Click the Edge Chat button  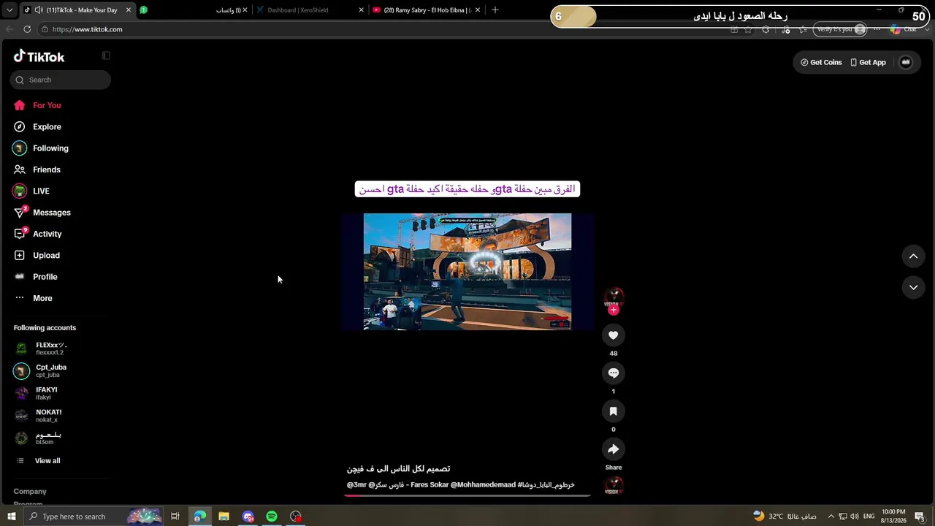(x=904, y=29)
